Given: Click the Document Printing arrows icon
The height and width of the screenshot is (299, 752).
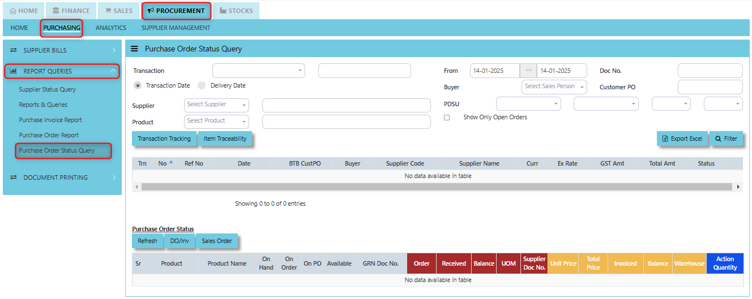Looking at the screenshot, I should [x=14, y=177].
